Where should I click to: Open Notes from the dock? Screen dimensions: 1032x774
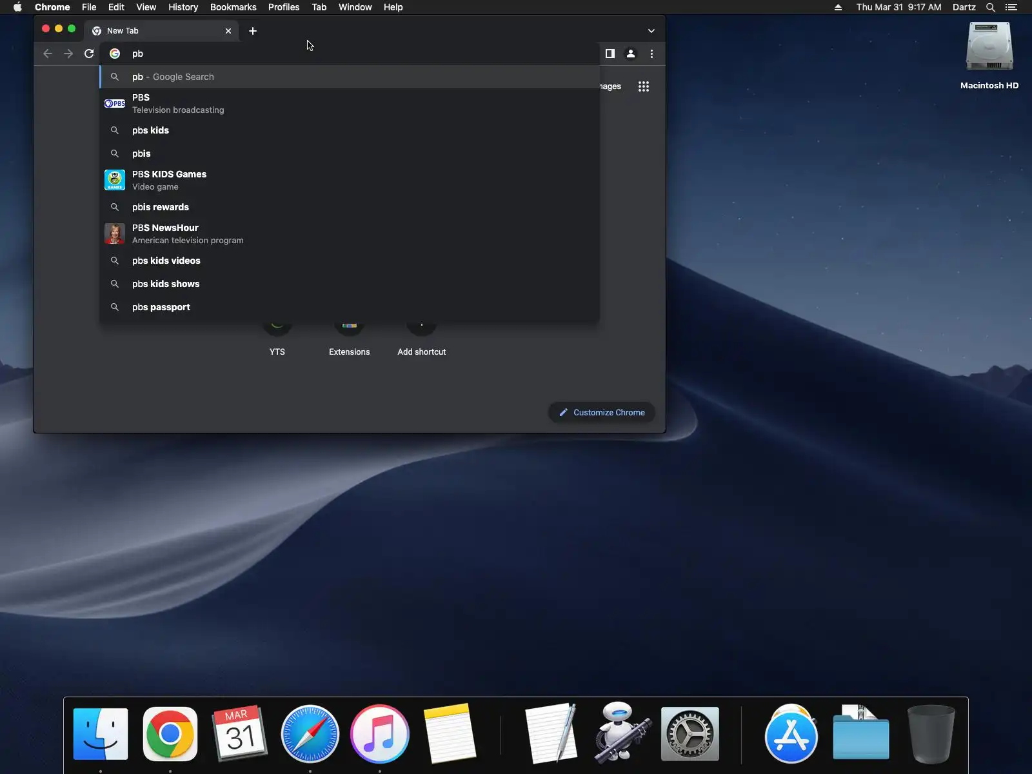point(450,734)
